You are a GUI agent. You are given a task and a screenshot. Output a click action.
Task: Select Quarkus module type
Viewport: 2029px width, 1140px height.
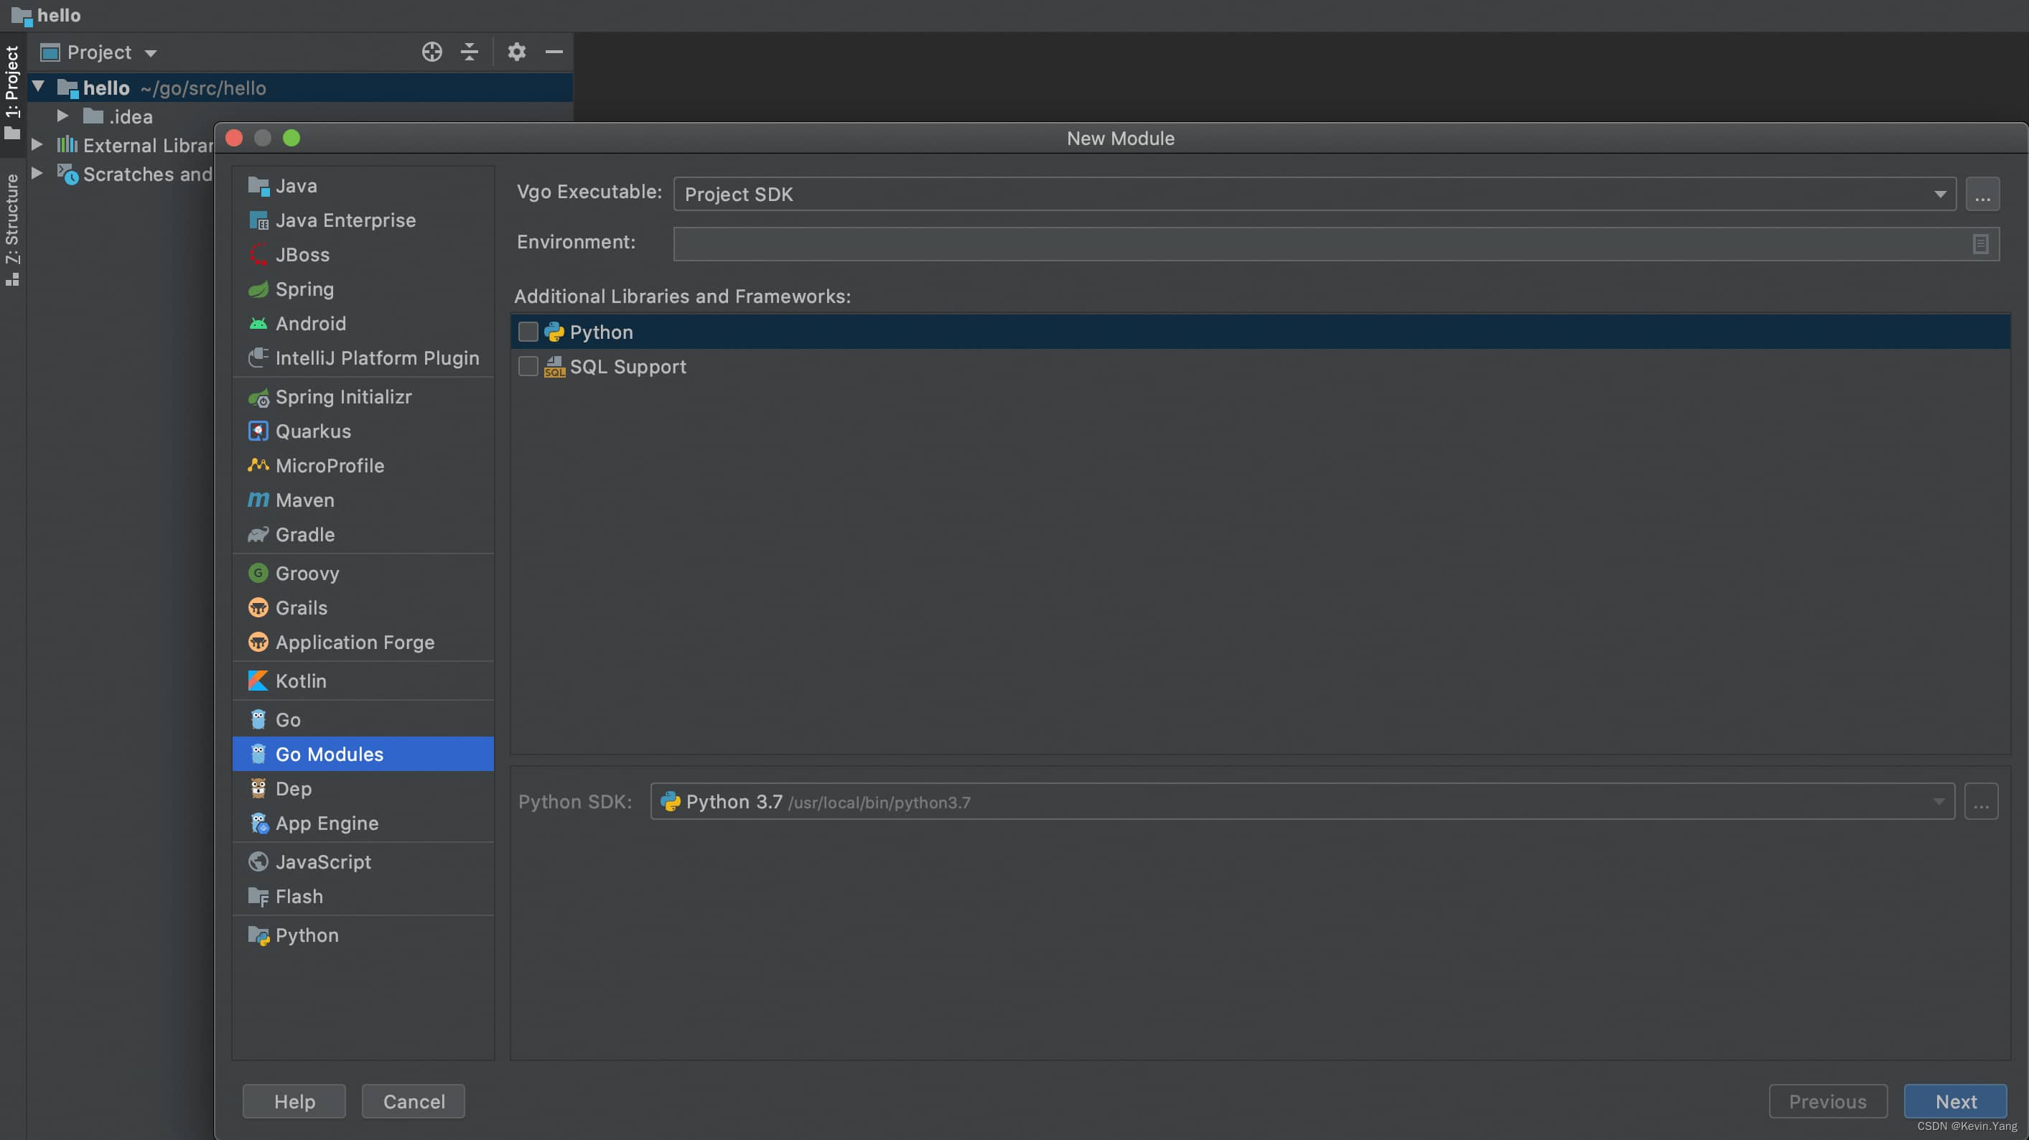pos(363,431)
